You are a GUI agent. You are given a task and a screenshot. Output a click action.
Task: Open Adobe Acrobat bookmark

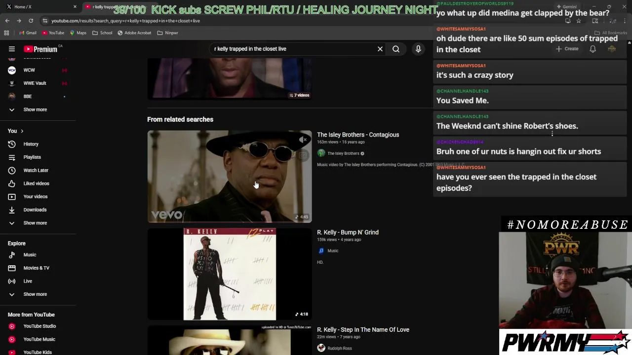[x=134, y=33]
